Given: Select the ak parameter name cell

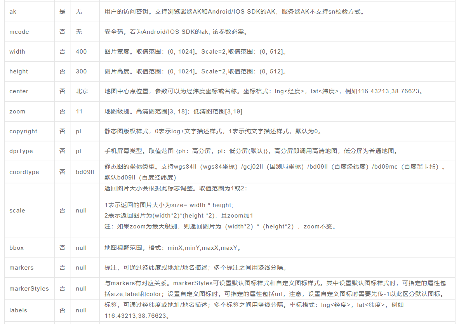Looking at the screenshot, I should (x=12, y=12).
